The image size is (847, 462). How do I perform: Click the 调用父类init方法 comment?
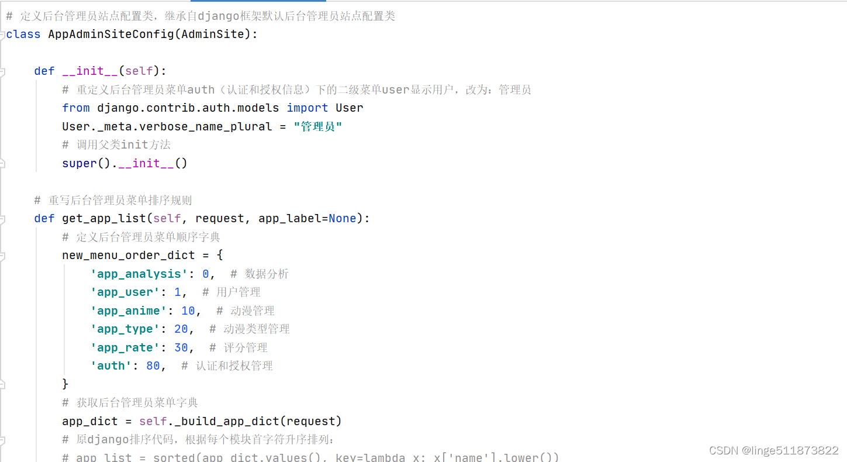click(116, 145)
